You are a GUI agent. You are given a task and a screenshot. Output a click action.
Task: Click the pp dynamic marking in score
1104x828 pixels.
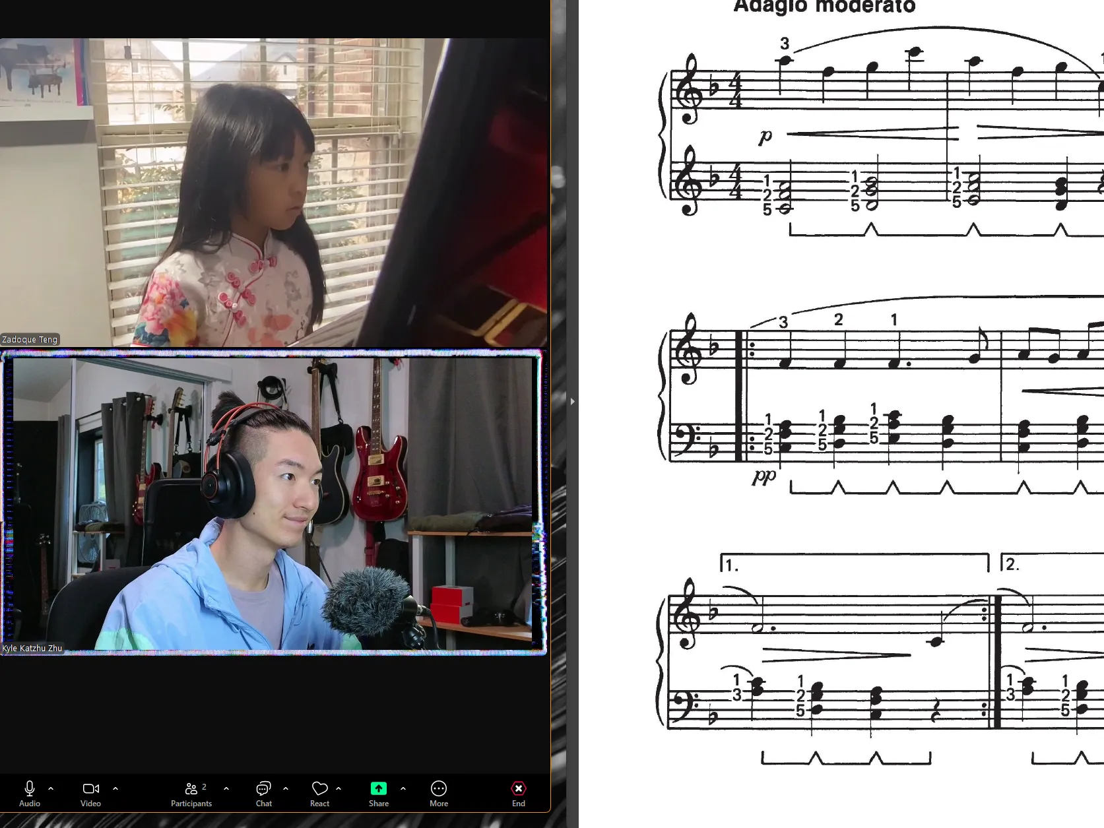click(764, 476)
